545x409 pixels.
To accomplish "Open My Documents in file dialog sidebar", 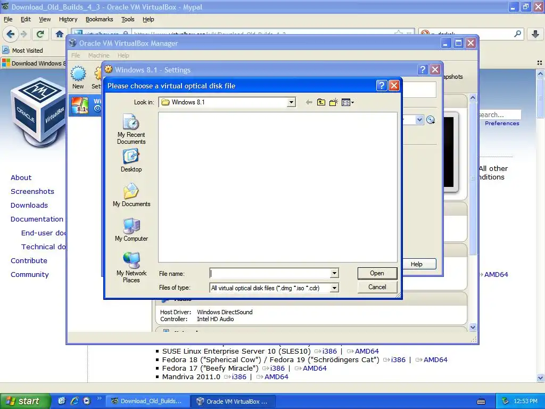I will coord(131,195).
